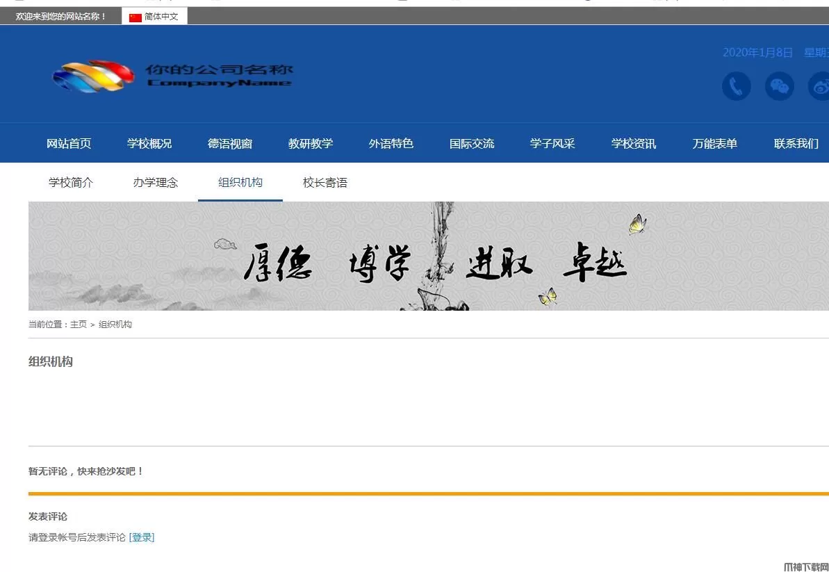Screen dimensions: 829x572
Task: Click the 厚德 博学 进取 卓越 banner image
Action: pos(428,256)
